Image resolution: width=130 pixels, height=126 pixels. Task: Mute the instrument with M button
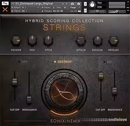tap(85, 10)
